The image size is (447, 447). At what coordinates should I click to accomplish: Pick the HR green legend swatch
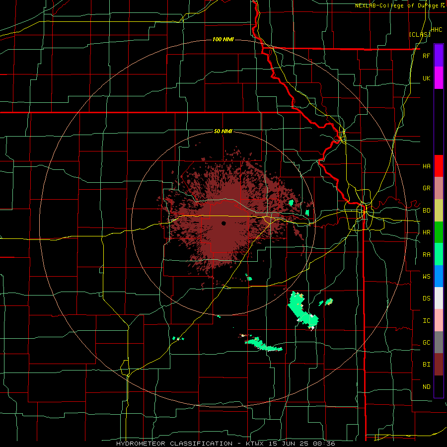(439, 232)
